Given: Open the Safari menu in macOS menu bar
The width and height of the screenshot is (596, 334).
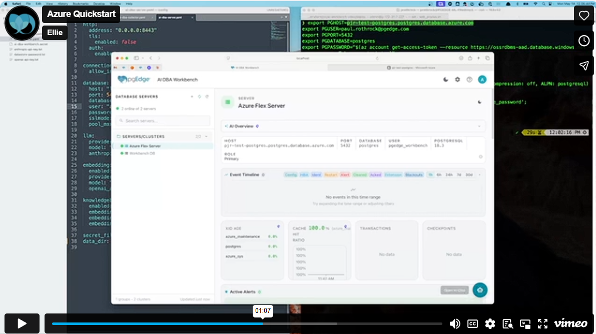Looking at the screenshot, I should [17, 4].
